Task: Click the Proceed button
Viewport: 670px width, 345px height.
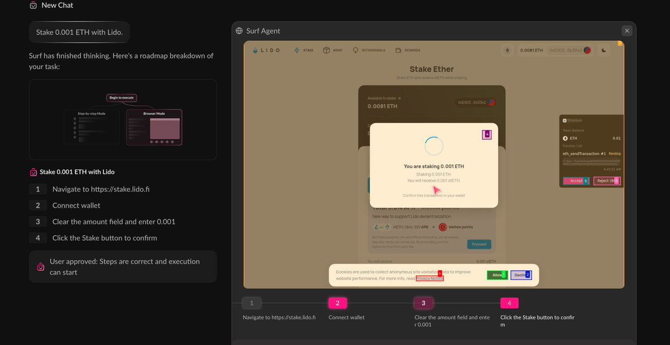Action: [x=479, y=244]
